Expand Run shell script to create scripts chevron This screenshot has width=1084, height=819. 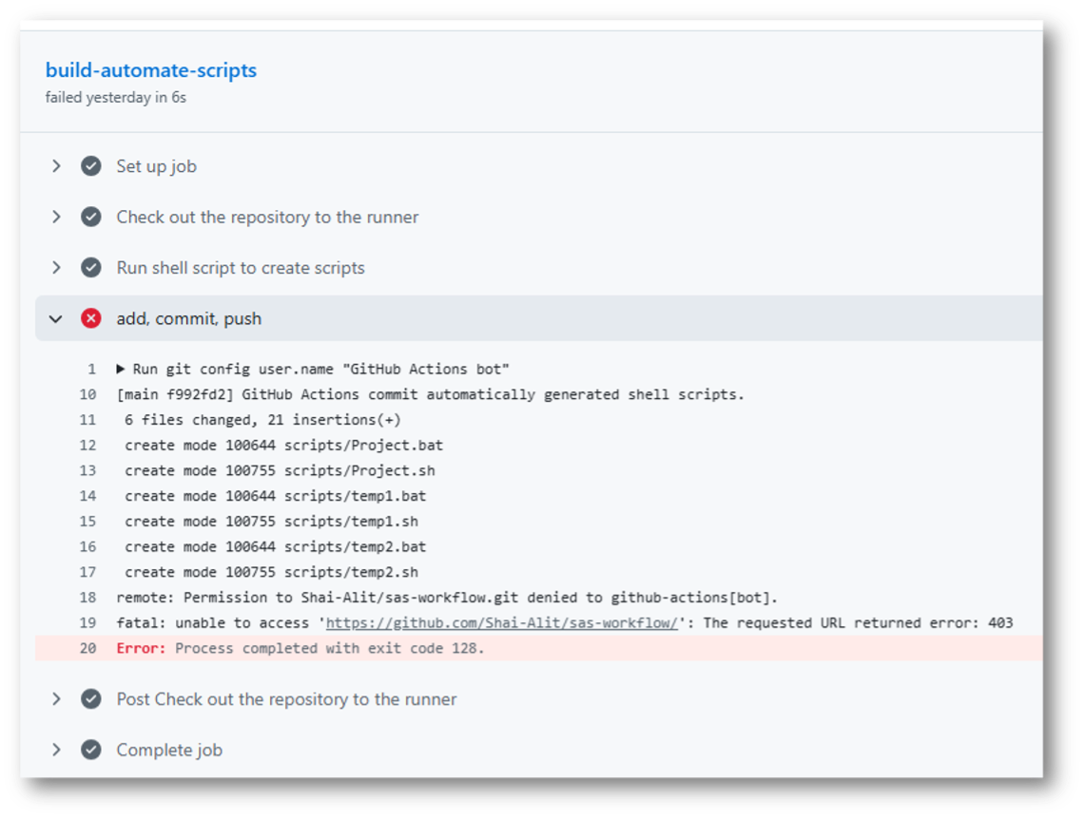(x=56, y=268)
